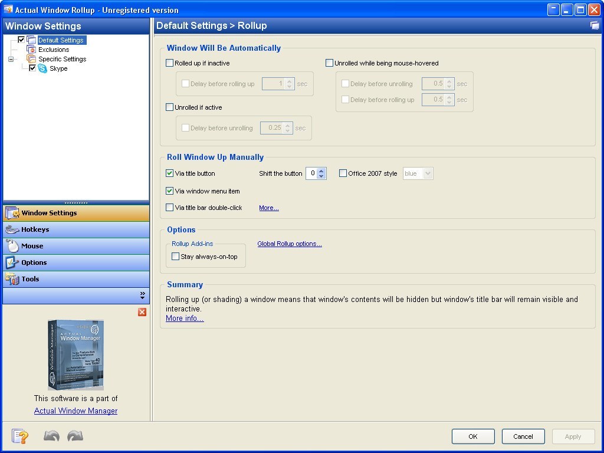Screen dimensions: 604x453
Task: Select the Hotkeys keyboard icon
Action: coord(12,229)
